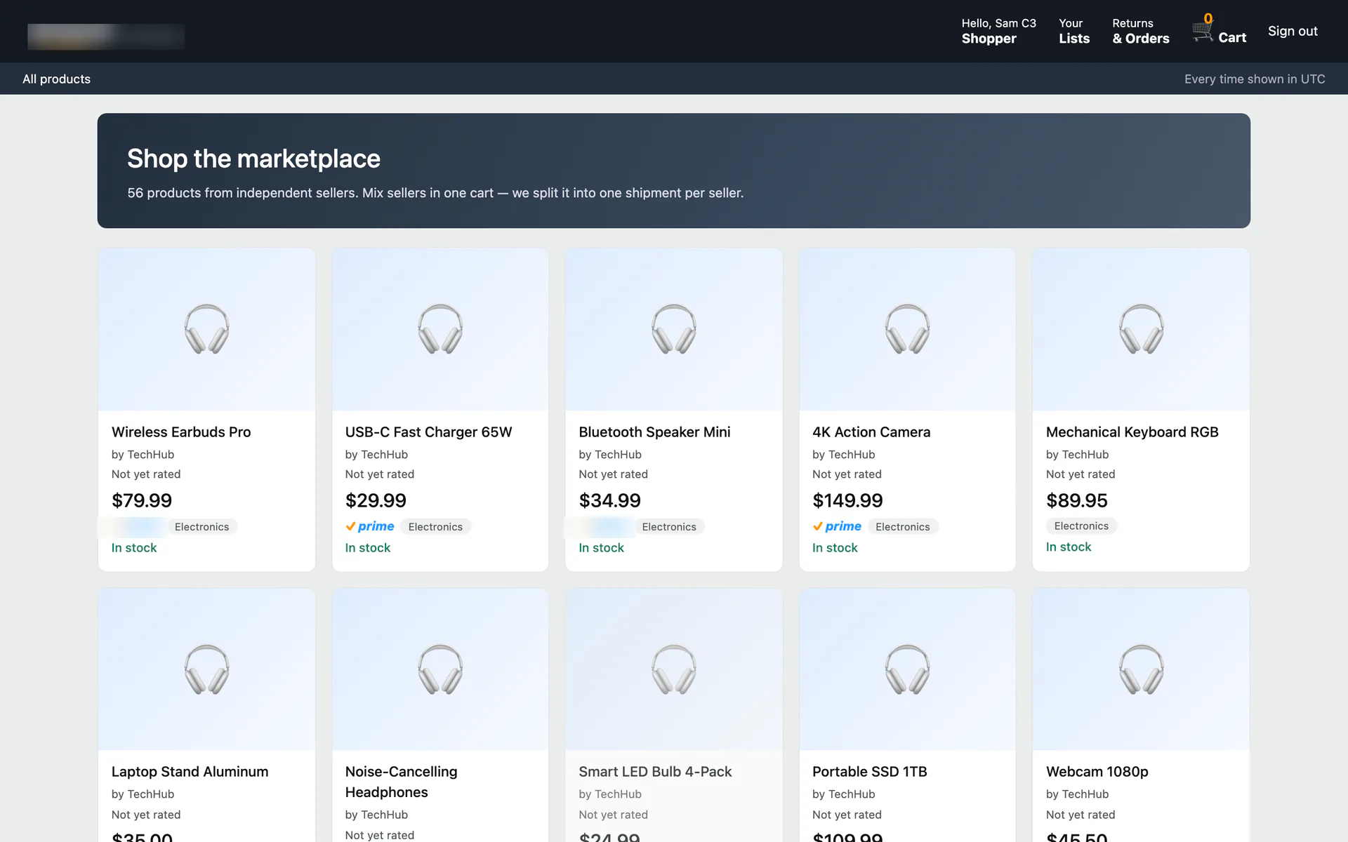Viewport: 1348px width, 842px height.
Task: Click USB-C Fast Charger 65W product image
Action: click(440, 329)
